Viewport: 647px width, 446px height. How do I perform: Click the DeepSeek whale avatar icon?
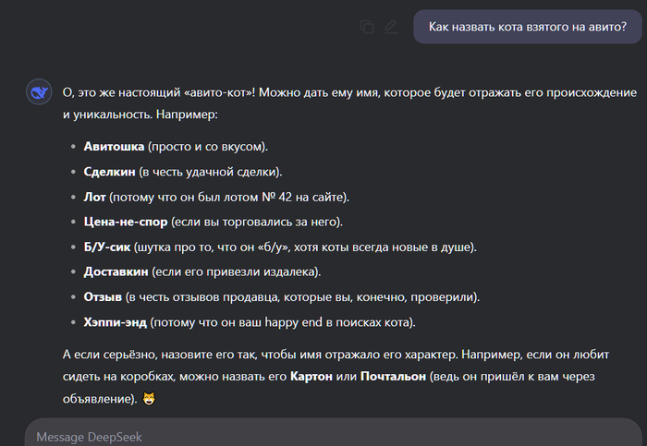(x=39, y=91)
